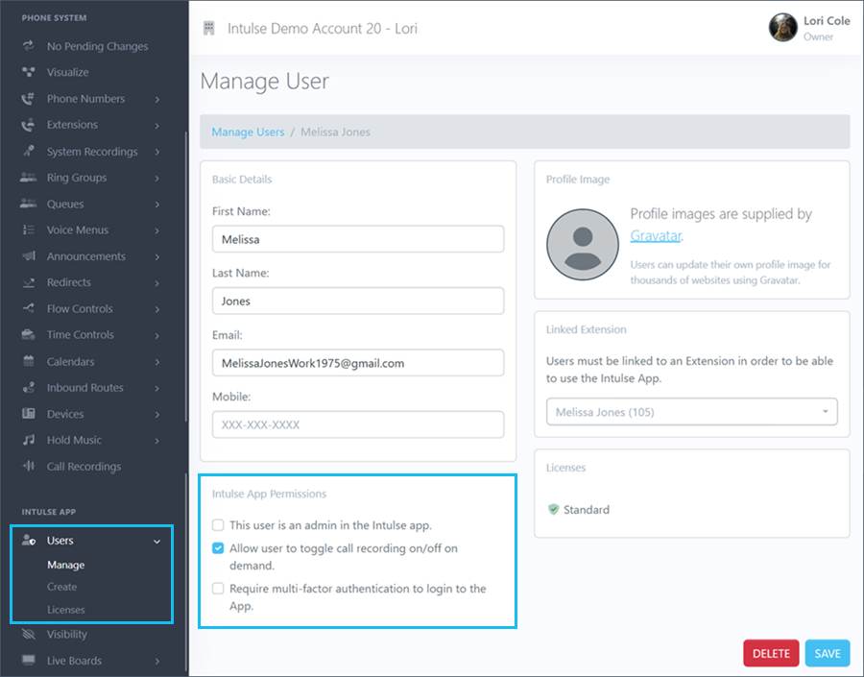This screenshot has width=864, height=677.
Task: Click Manage Users breadcrumb link
Action: tap(248, 132)
